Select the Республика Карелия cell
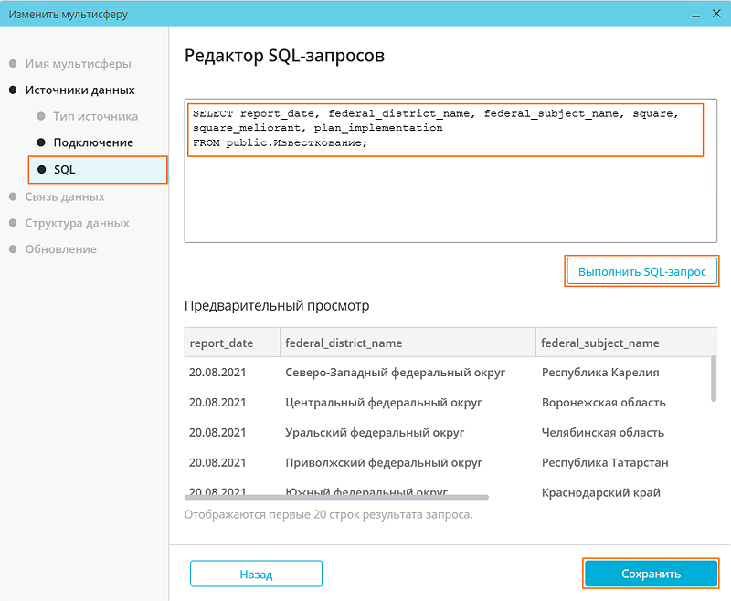Image resolution: width=731 pixels, height=601 pixels. tap(600, 373)
